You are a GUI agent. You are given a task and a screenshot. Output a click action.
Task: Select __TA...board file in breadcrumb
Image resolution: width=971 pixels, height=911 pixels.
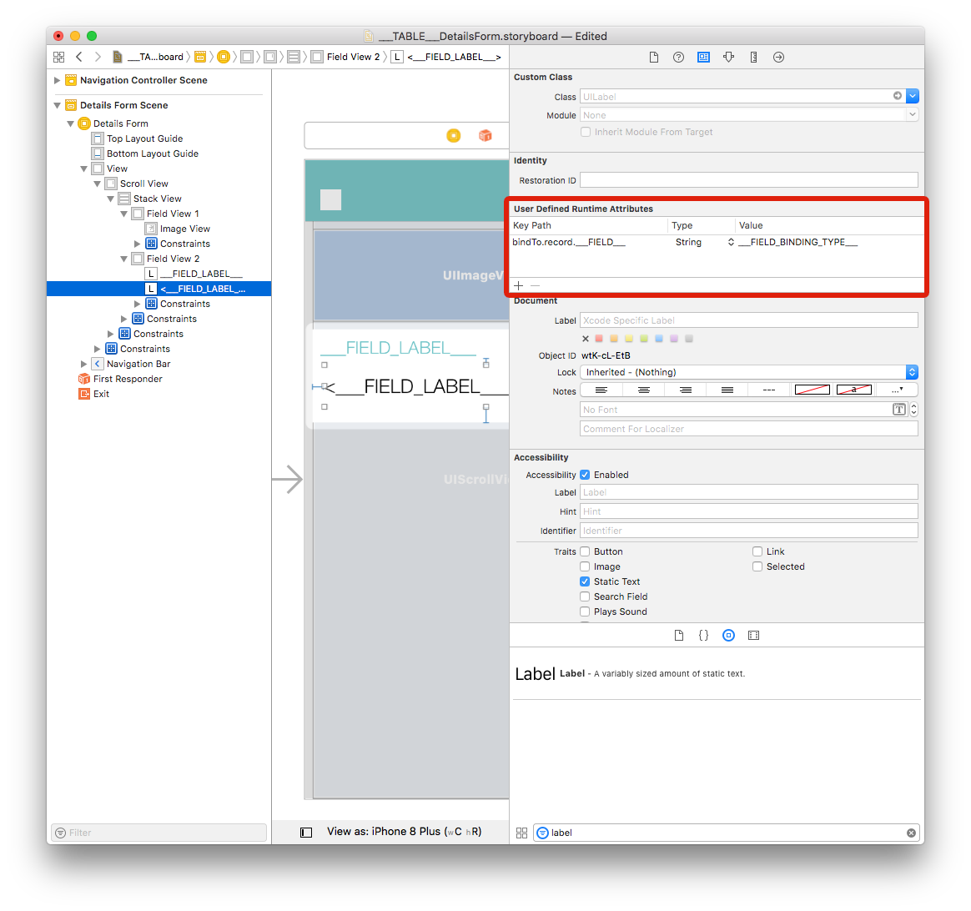pos(148,57)
